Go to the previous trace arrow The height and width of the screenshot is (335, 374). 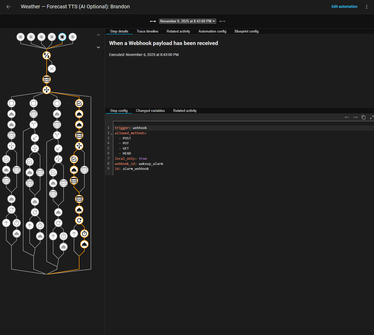153,21
